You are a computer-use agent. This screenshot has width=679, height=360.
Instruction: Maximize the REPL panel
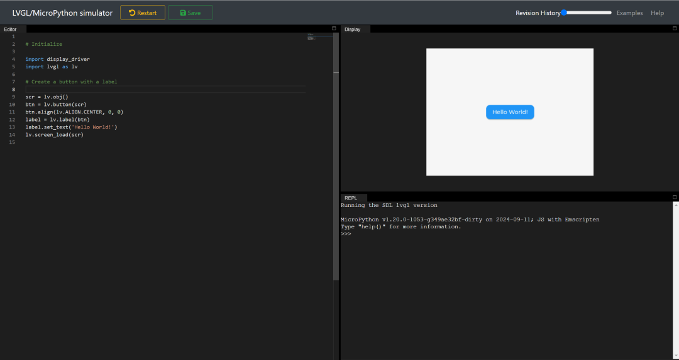click(675, 198)
